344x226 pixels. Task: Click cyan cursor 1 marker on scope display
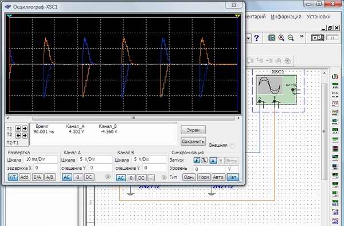click(9, 16)
